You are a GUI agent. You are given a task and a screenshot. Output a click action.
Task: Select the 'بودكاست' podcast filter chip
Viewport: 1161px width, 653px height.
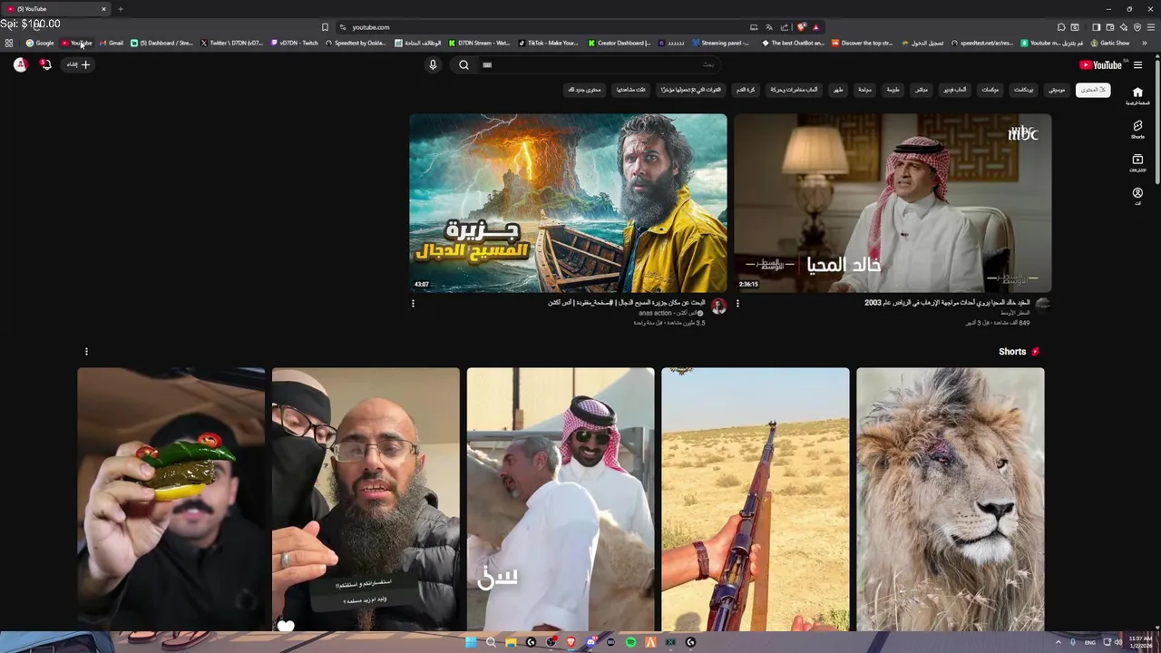pos(1023,90)
